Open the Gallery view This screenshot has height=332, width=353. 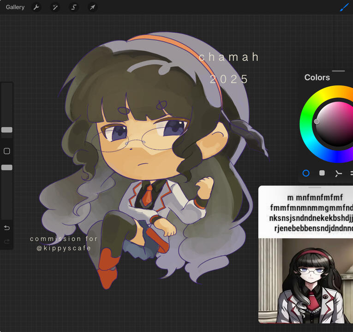[15, 7]
